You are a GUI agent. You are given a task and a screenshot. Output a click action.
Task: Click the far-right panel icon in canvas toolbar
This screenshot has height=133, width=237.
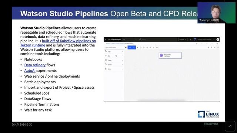click(218, 48)
